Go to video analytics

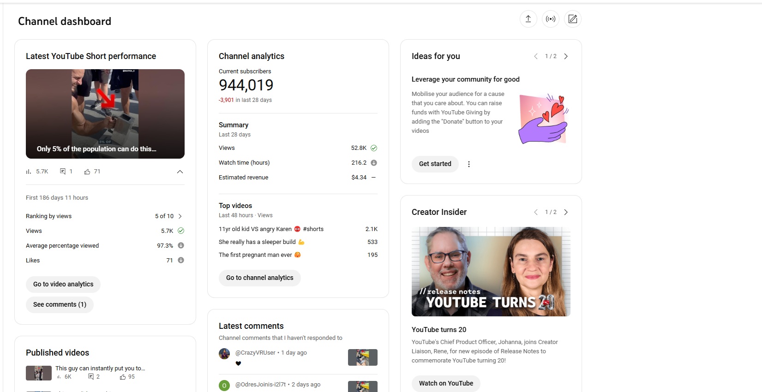pos(63,284)
